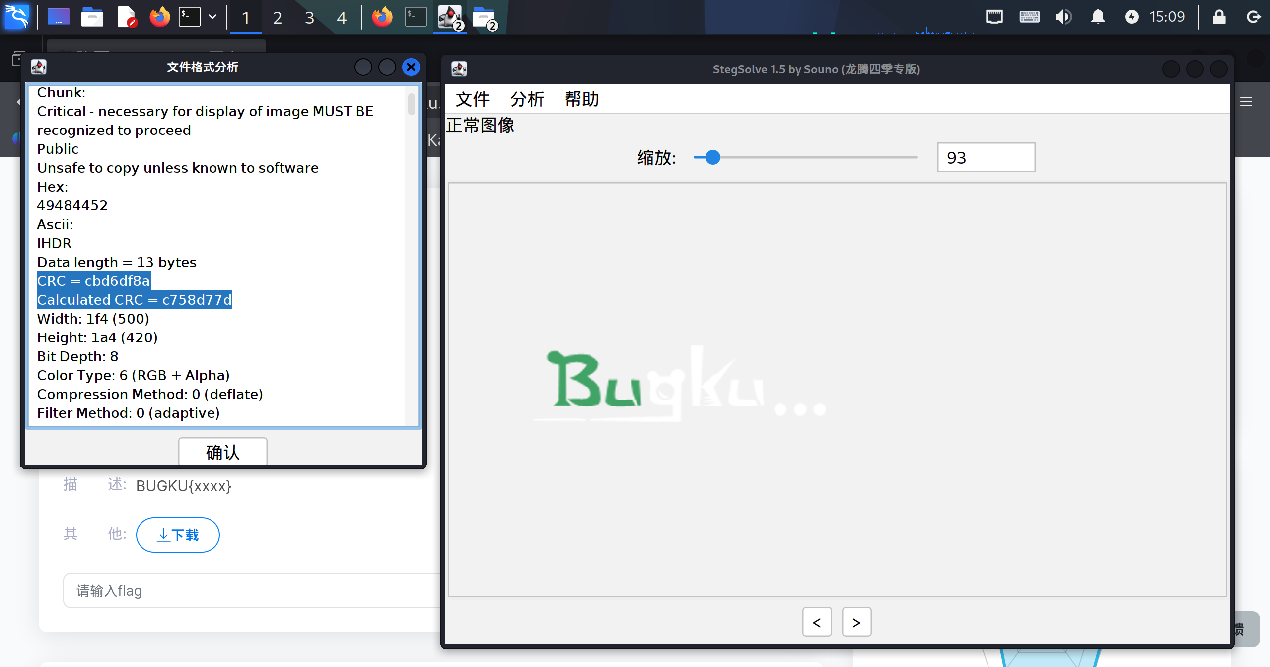Click the power manager battery icon
Image resolution: width=1270 pixels, height=667 pixels.
tap(1131, 17)
